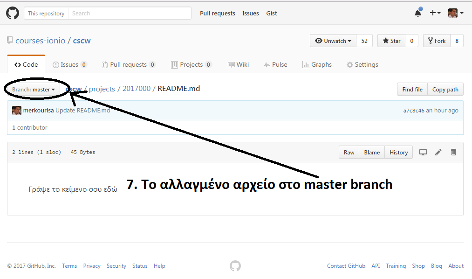This screenshot has width=472, height=279.
Task: Open Issues in the top navigation
Action: pos(251,13)
